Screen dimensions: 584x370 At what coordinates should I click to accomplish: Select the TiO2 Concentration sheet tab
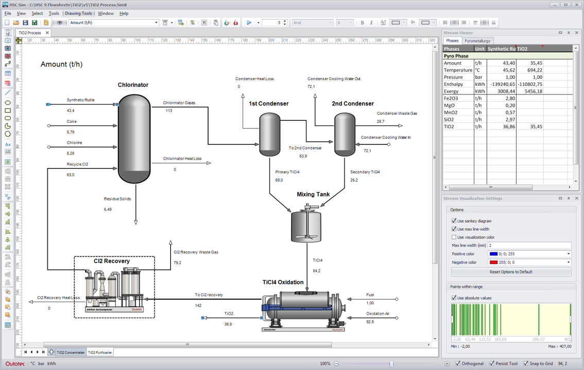tap(71, 352)
